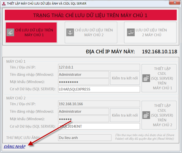Click the MÁY CHỦ 1 group title
This screenshot has height=153, width=182.
[x=16, y=62]
